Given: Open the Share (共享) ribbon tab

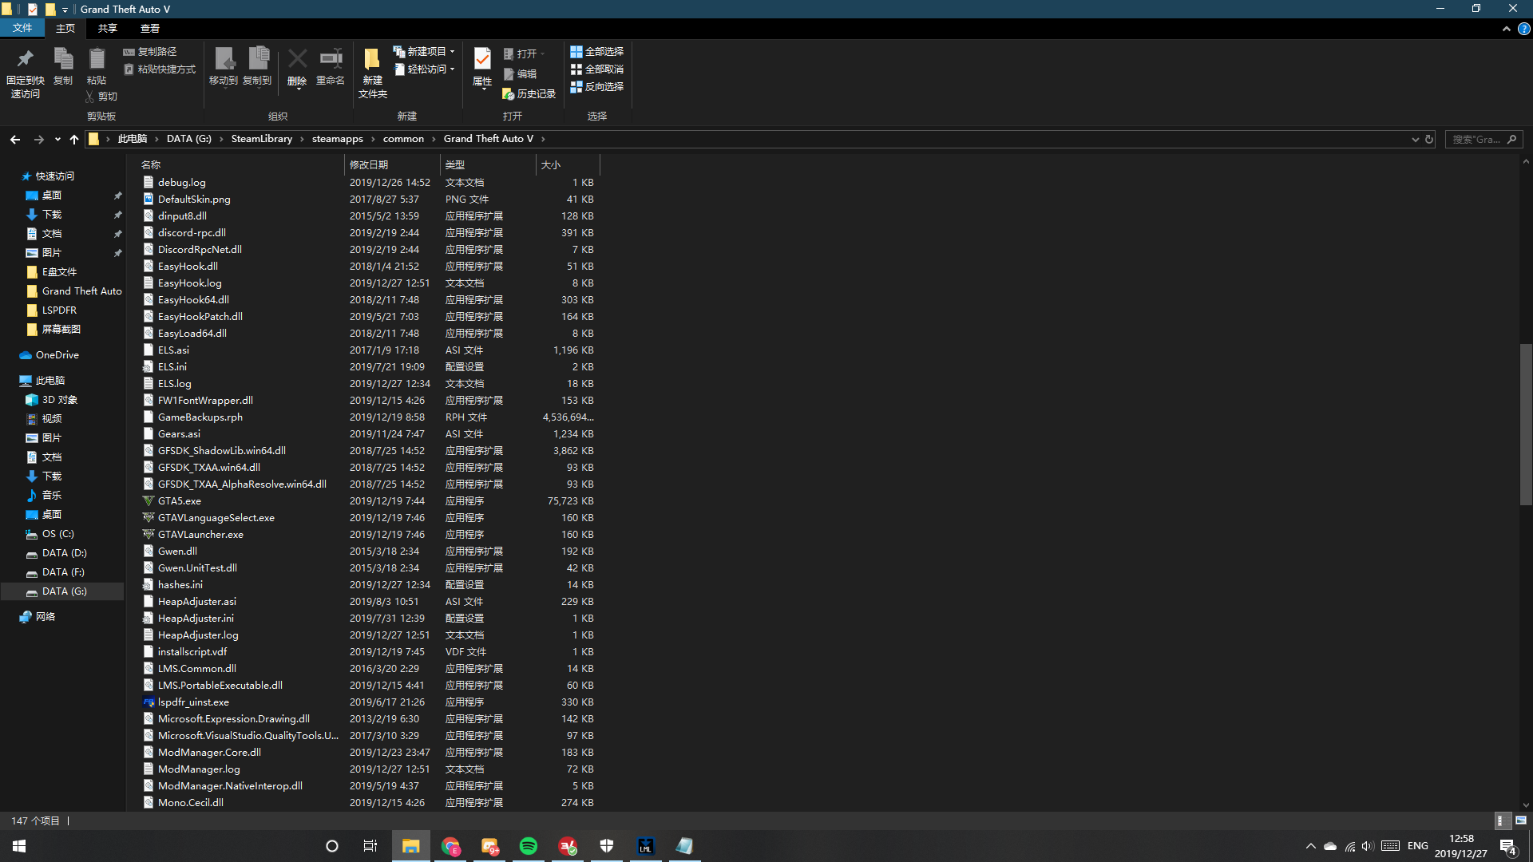Looking at the screenshot, I should click(x=108, y=28).
